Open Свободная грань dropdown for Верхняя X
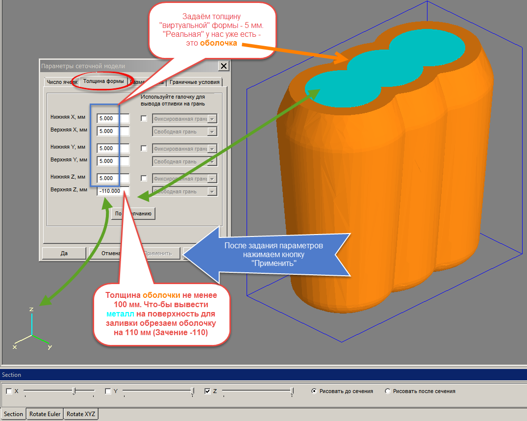Image resolution: width=527 pixels, height=421 pixels. click(185, 132)
